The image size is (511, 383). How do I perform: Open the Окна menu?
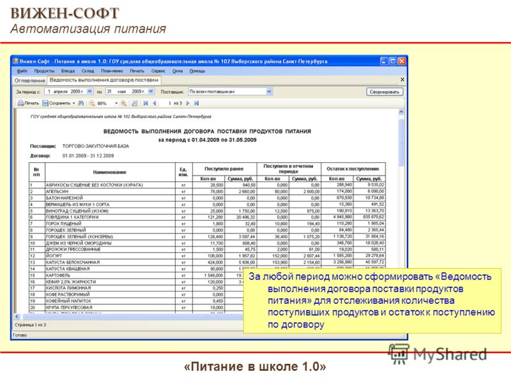[x=178, y=71]
